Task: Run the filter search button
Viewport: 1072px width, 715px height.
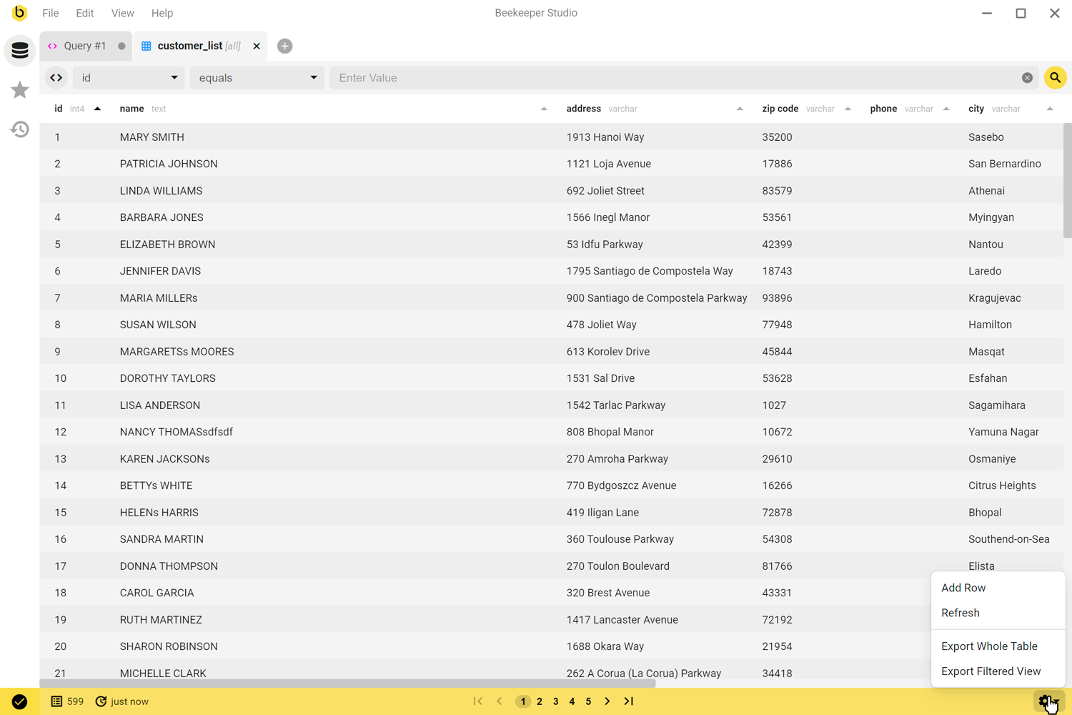Action: (x=1055, y=78)
